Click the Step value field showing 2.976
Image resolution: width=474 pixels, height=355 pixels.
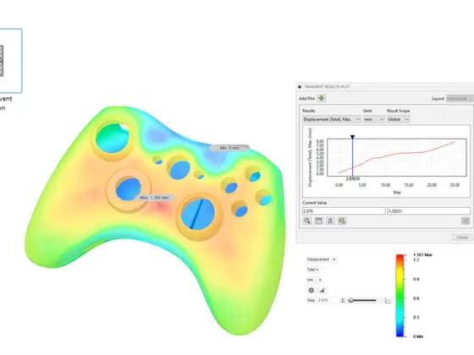(328, 300)
